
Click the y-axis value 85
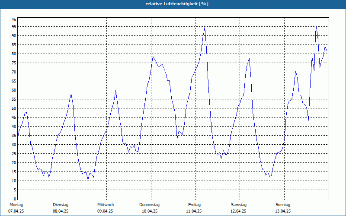coord(14,45)
